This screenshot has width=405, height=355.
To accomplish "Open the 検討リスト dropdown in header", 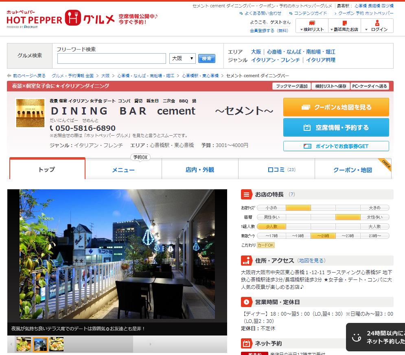I will coord(311,26).
